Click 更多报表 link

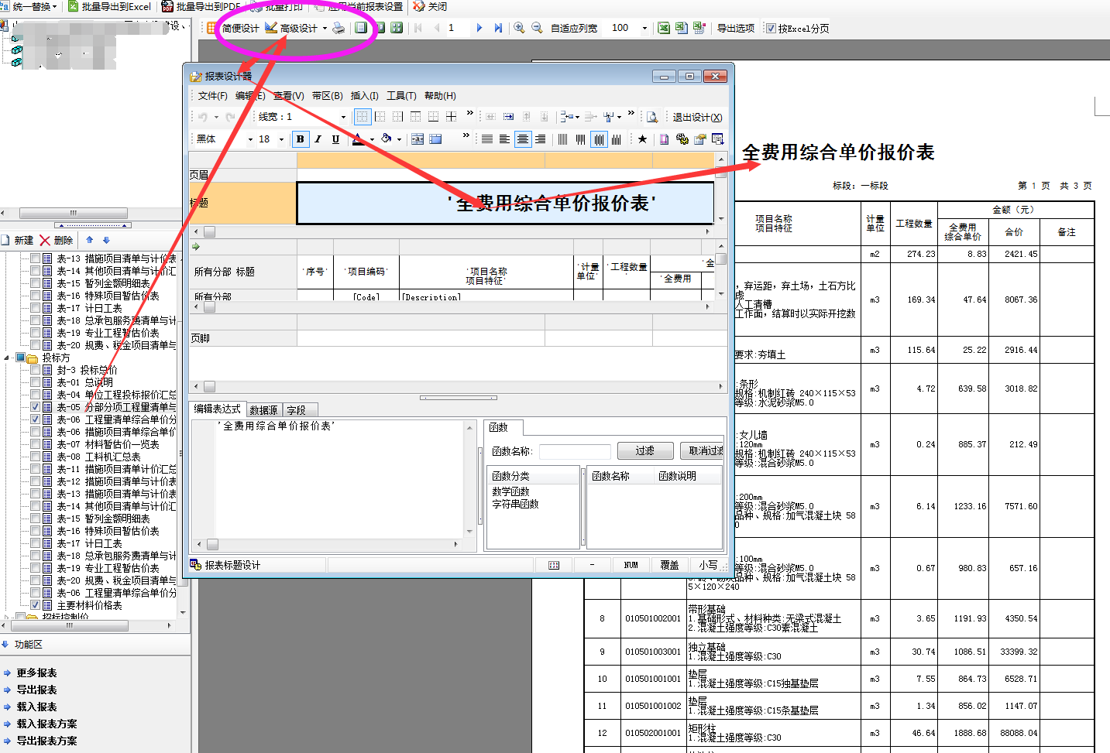tap(36, 673)
